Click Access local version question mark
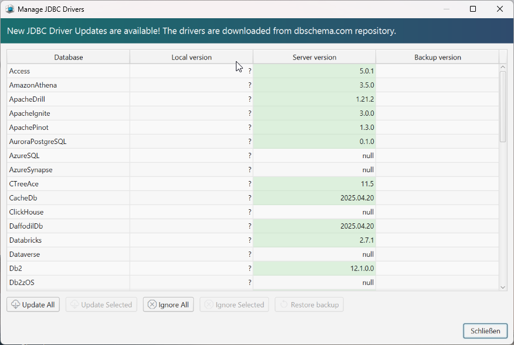The width and height of the screenshot is (514, 345). (250, 71)
